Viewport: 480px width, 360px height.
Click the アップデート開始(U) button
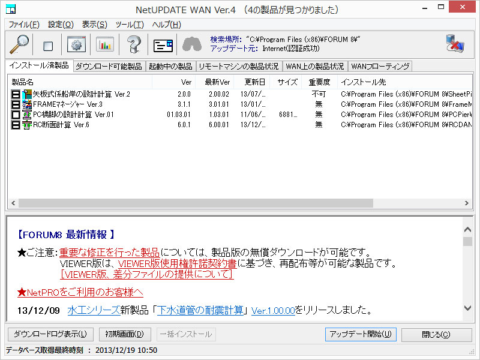[360, 334]
